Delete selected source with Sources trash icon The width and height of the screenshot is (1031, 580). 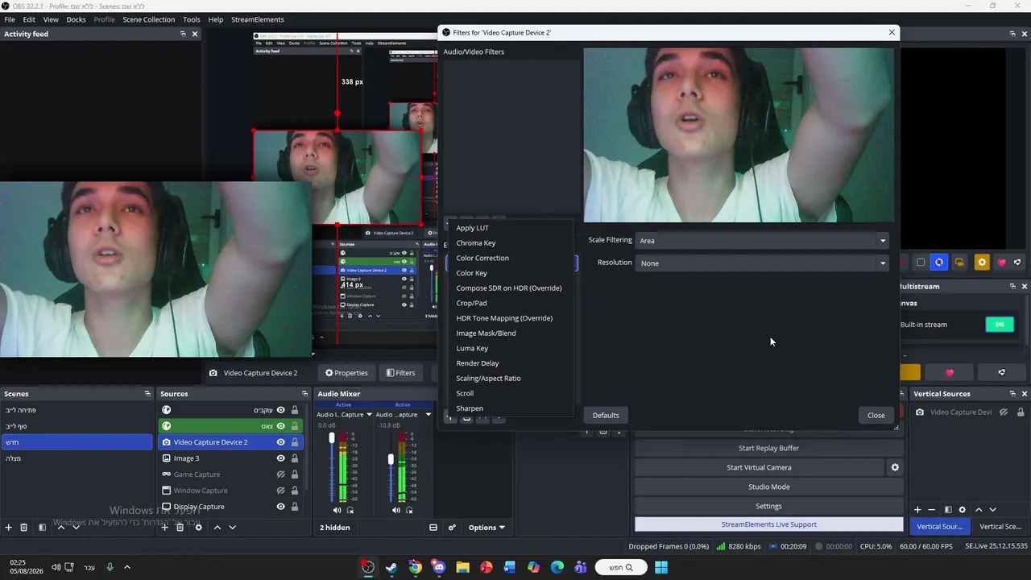click(x=180, y=528)
